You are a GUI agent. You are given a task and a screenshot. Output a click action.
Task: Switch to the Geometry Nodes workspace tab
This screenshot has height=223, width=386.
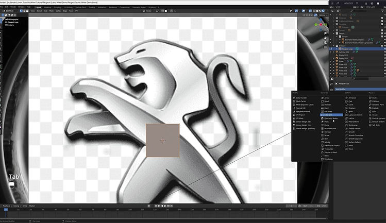pos(139,7)
